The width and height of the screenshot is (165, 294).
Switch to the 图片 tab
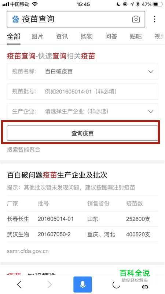tap(37, 36)
